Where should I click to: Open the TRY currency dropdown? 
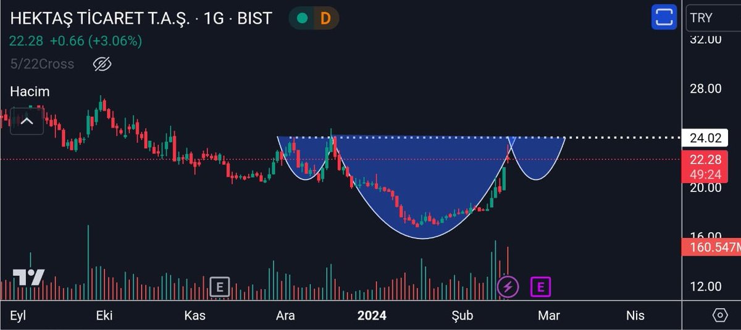(713, 17)
